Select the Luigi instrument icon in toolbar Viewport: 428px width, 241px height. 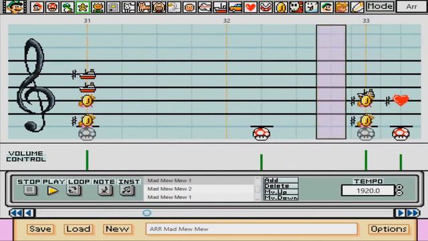click(327, 7)
